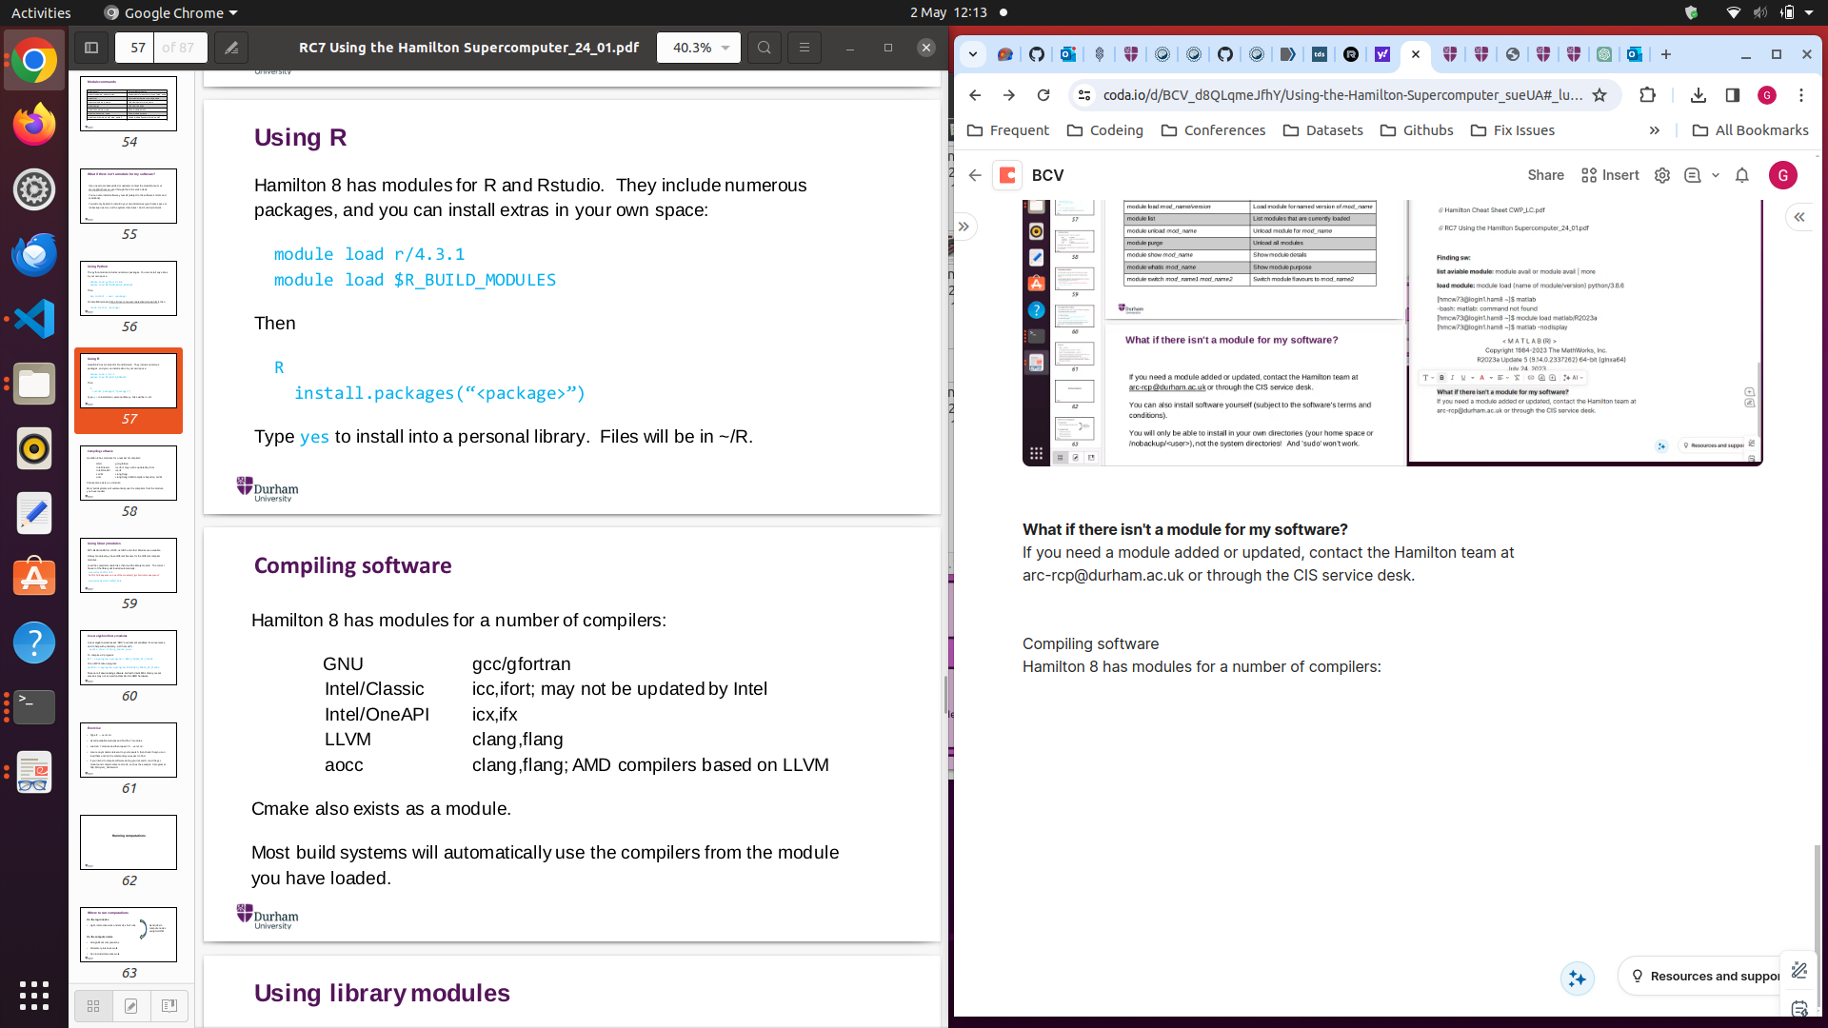Open search in the PDF viewer

point(764,48)
